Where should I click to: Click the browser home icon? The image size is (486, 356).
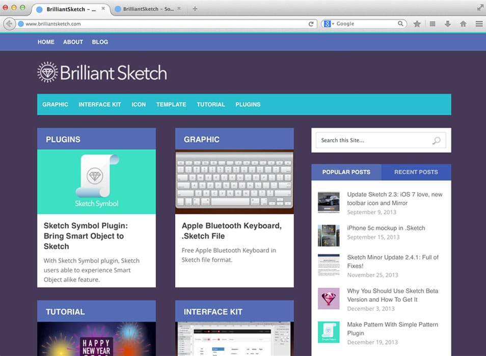pyautogui.click(x=463, y=24)
